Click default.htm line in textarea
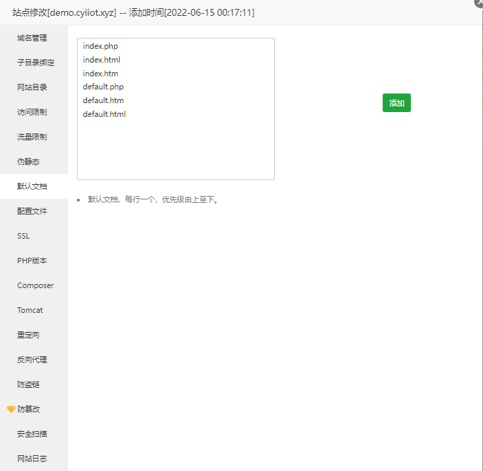 pos(103,100)
